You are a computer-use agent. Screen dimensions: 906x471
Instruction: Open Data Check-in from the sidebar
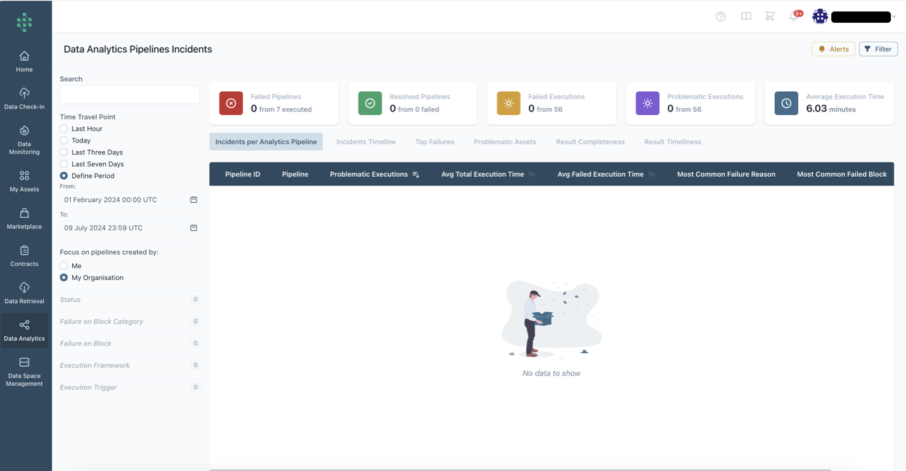pyautogui.click(x=24, y=99)
